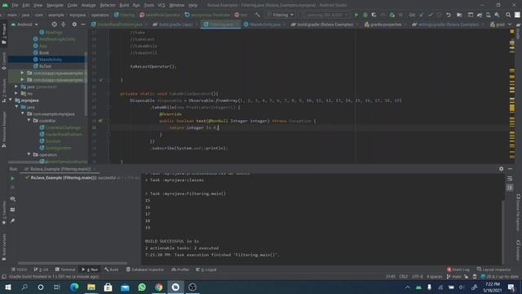Click the Git commit checkmark icon
The height and width of the screenshot is (294, 522).
431,15
